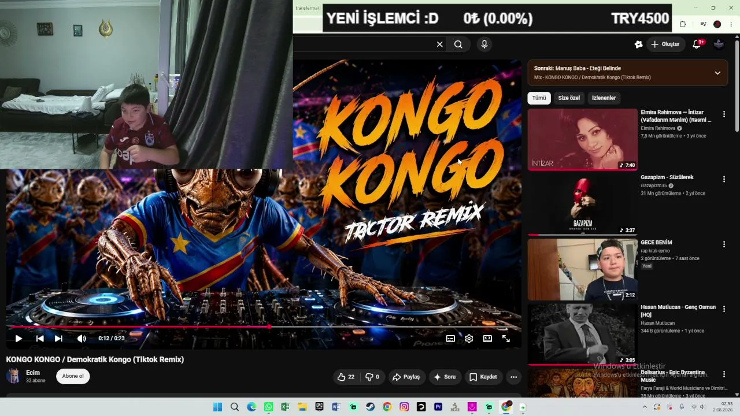
Task: Open the Ecim channel avatar
Action: pos(13,376)
